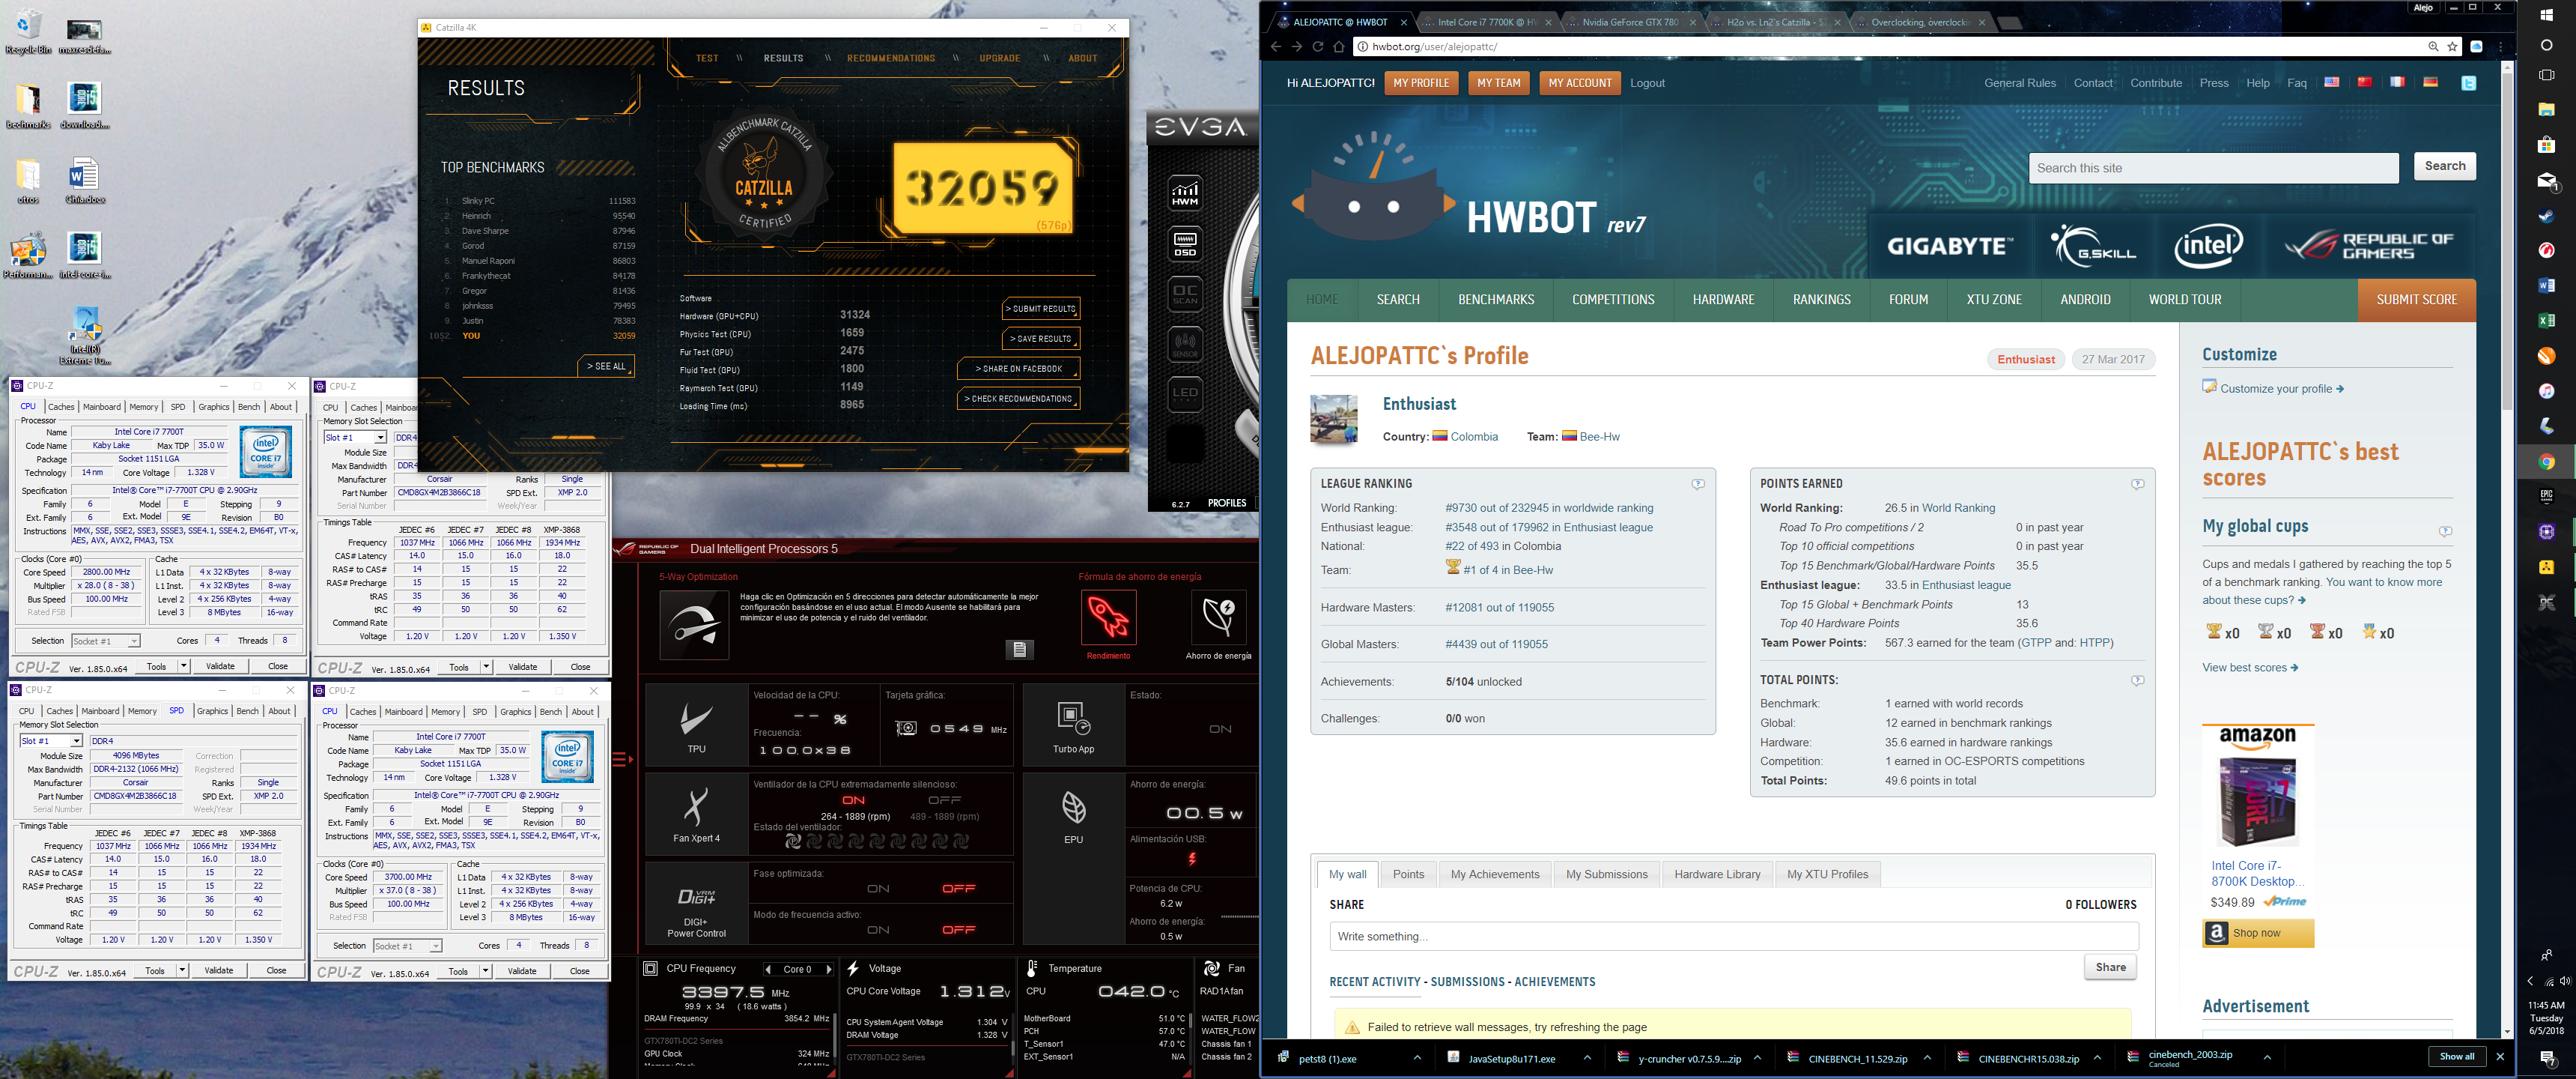
Task: Click SAVE RESULTS in Catzilla
Action: click(x=1040, y=339)
